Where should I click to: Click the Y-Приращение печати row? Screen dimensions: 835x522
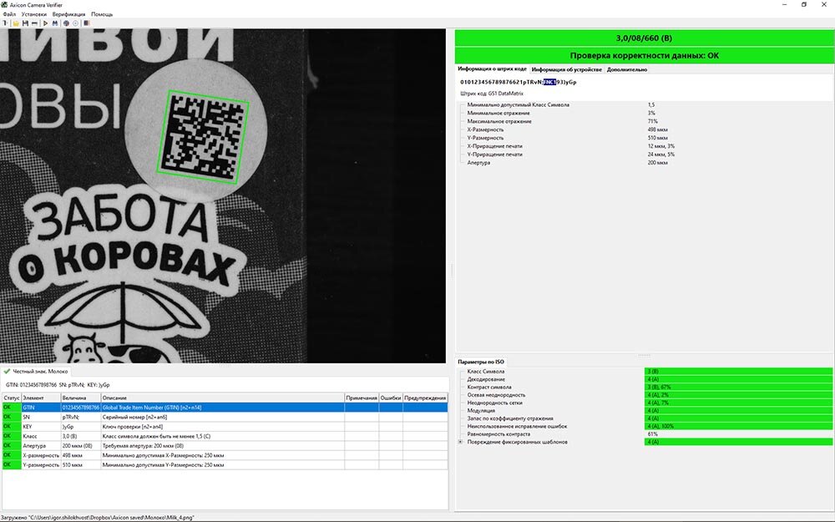[645, 155]
